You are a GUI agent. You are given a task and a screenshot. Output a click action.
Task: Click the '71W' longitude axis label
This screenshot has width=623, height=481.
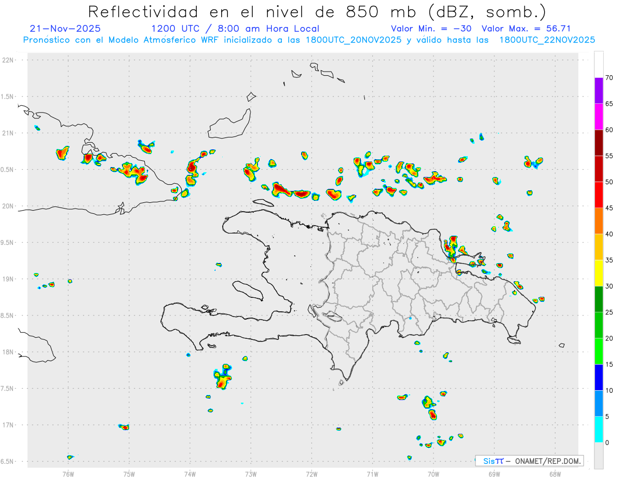point(372,474)
